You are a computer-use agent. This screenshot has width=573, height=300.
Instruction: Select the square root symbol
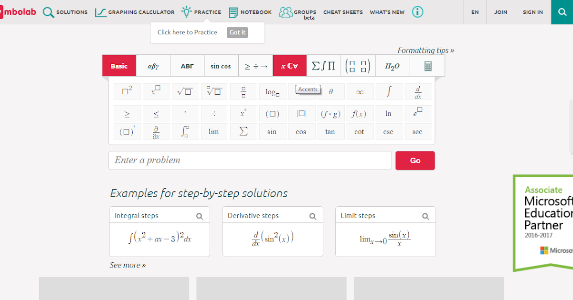185,91
